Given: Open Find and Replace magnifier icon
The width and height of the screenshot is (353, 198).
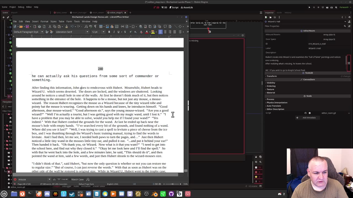Looking at the screenshot, I should [x=86, y=26].
